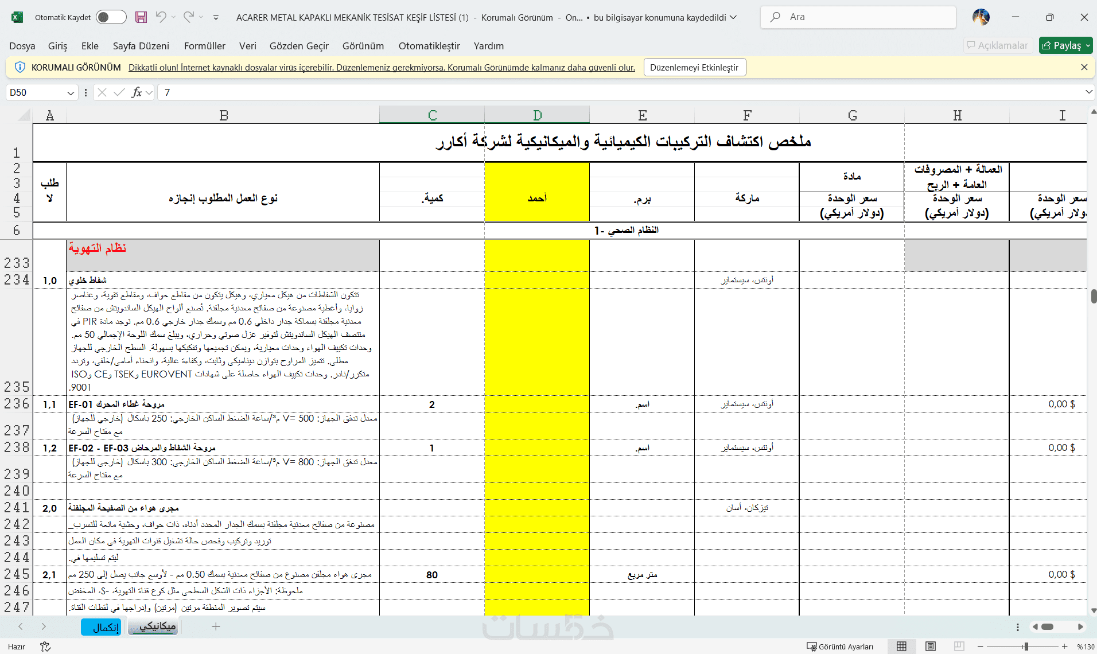The width and height of the screenshot is (1097, 654).
Task: Click the formula bar cancel X icon
Action: pos(102,92)
